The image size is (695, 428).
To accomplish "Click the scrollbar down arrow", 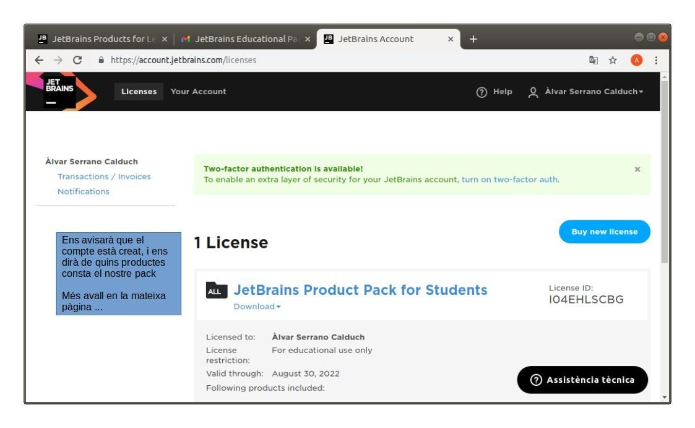I will coord(665,397).
